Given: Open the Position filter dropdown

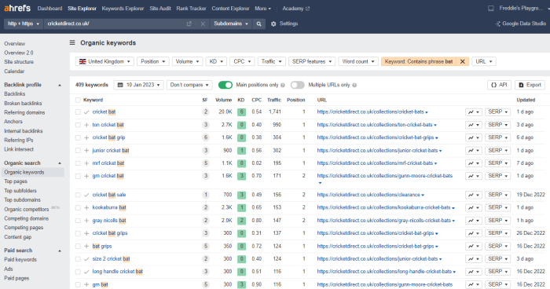Looking at the screenshot, I should tap(153, 61).
